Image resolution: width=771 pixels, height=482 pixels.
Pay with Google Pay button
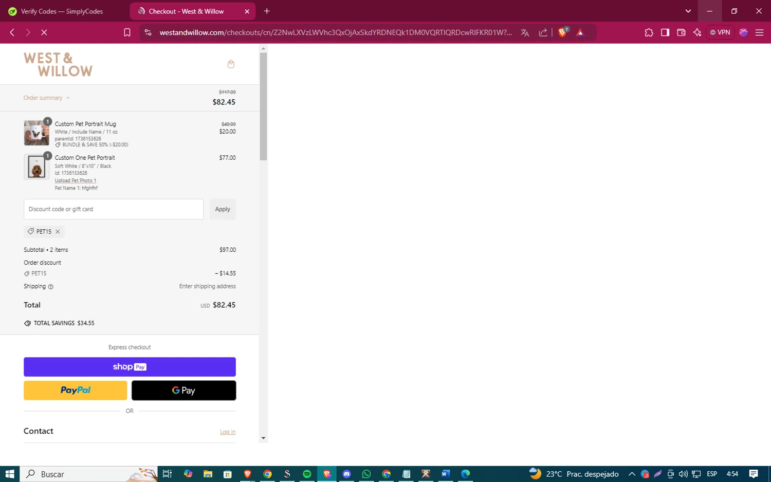pyautogui.click(x=183, y=391)
